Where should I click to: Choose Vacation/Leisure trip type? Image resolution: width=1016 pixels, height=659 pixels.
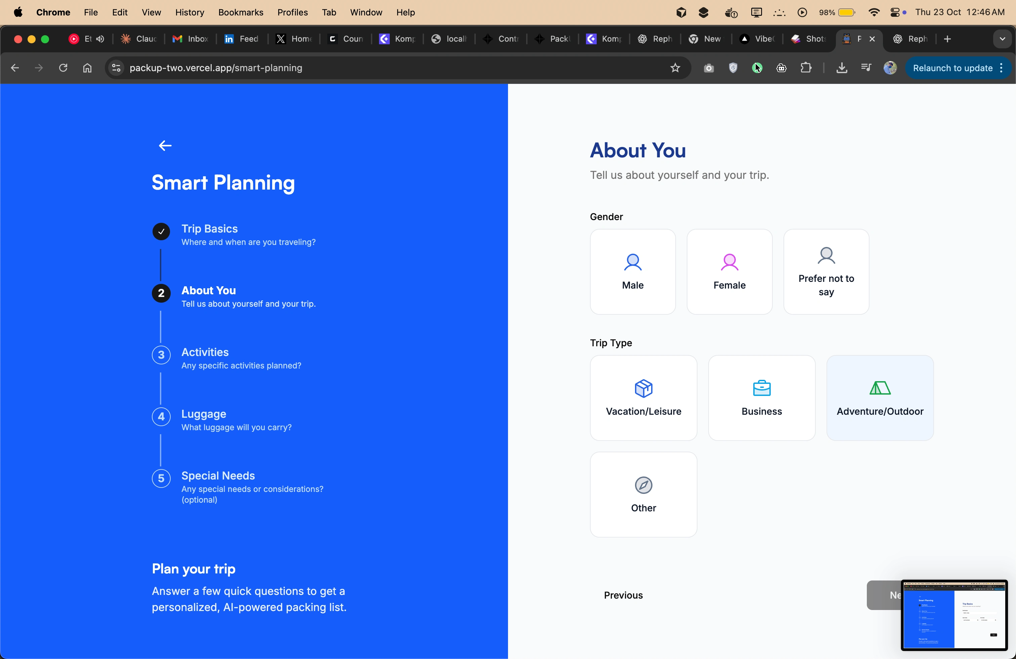(x=643, y=397)
